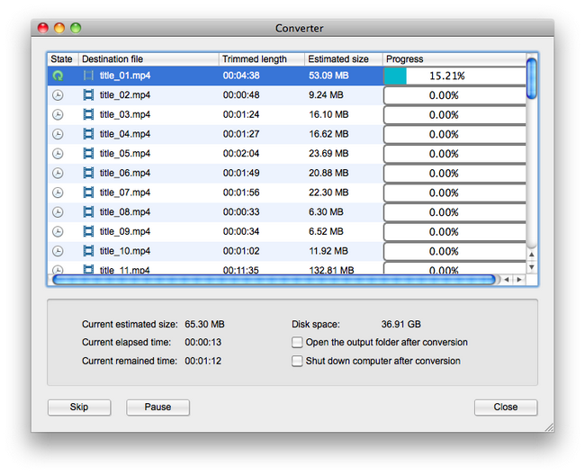Click the waiting clock icon for title_02.mp4
This screenshot has height=475, width=585.
tap(58, 95)
